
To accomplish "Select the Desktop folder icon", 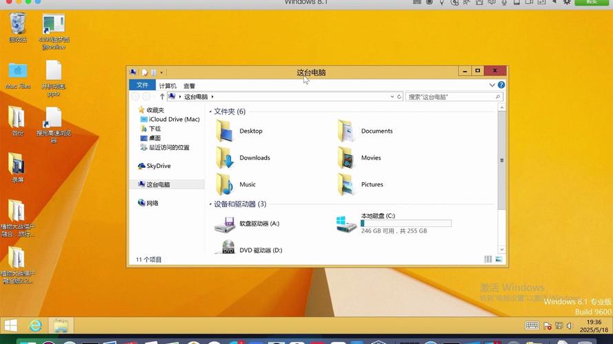I will (224, 131).
